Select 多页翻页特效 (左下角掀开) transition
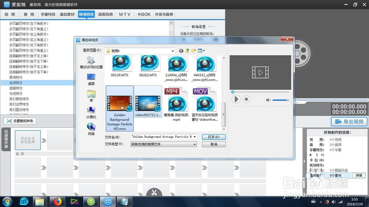The width and height of the screenshot is (369, 207). (28, 24)
